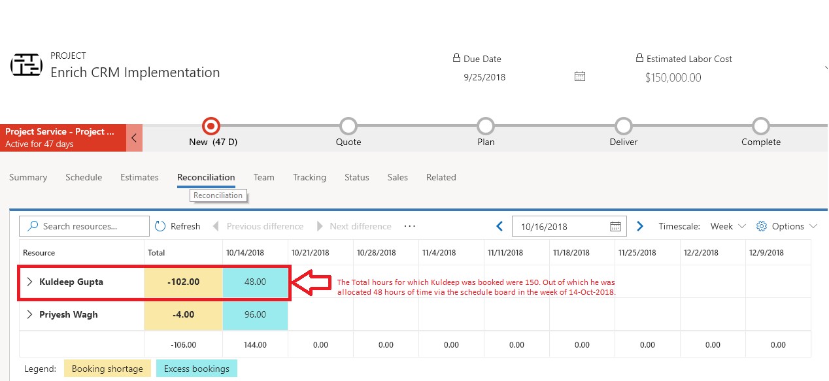This screenshot has height=381, width=829.
Task: Click the $150,000.00 estimated labor cost
Action: pyautogui.click(x=673, y=78)
